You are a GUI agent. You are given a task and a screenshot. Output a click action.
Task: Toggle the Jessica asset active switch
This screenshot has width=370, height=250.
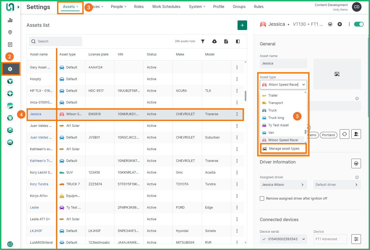[x=359, y=24]
